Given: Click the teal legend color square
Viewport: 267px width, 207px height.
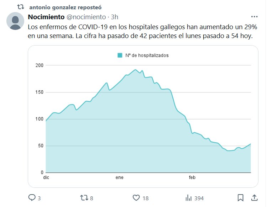Looking at the screenshot, I should pos(120,55).
